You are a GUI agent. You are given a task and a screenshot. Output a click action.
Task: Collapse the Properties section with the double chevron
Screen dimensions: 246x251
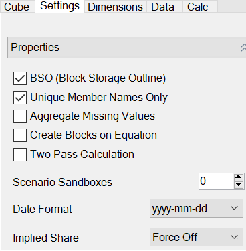[243, 48]
